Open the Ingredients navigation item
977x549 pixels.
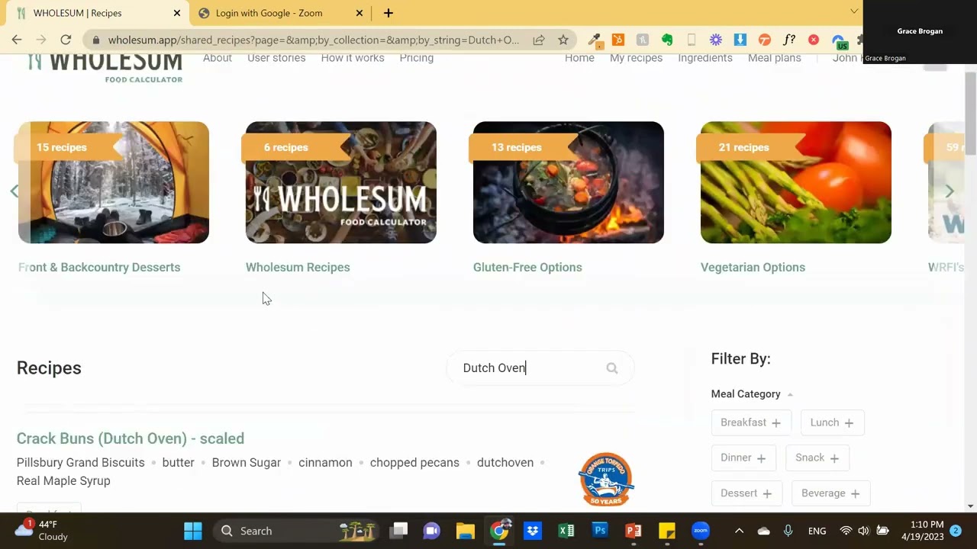(705, 58)
